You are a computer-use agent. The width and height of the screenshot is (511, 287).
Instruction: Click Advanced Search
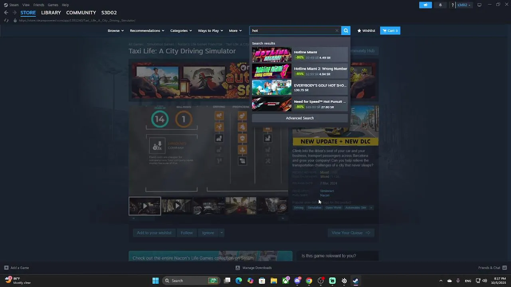pos(300,118)
